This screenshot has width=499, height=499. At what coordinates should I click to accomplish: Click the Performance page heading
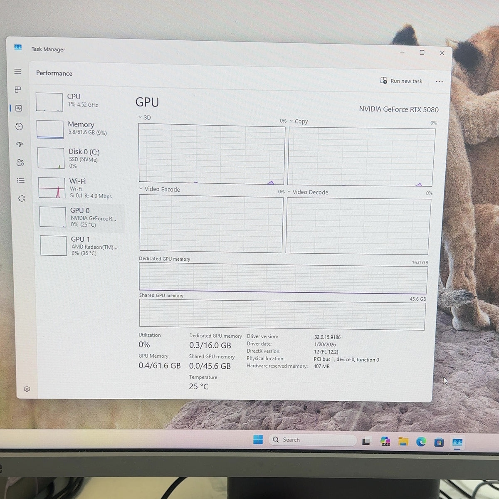pos(54,73)
